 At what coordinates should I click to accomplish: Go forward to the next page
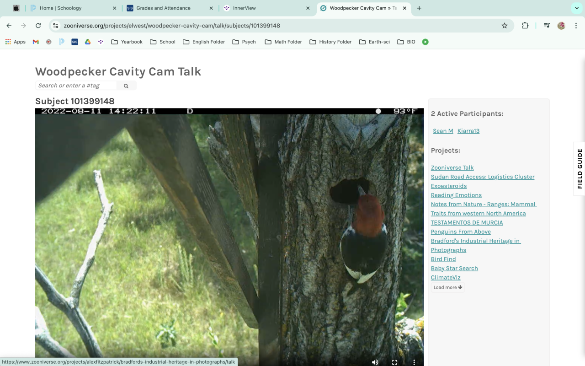tap(24, 26)
